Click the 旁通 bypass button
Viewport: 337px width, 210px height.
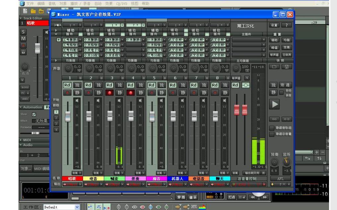click(x=286, y=85)
